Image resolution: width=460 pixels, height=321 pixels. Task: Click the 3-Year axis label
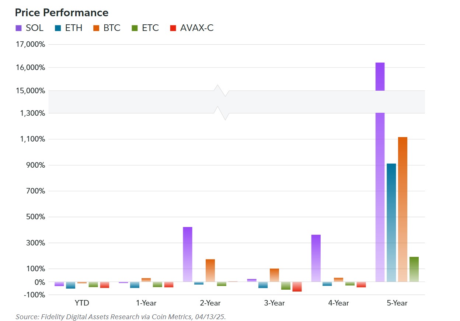click(x=274, y=303)
